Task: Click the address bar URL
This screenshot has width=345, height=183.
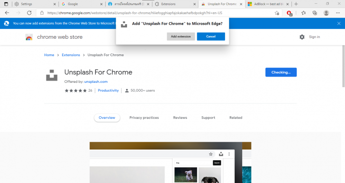Action: (x=135, y=13)
